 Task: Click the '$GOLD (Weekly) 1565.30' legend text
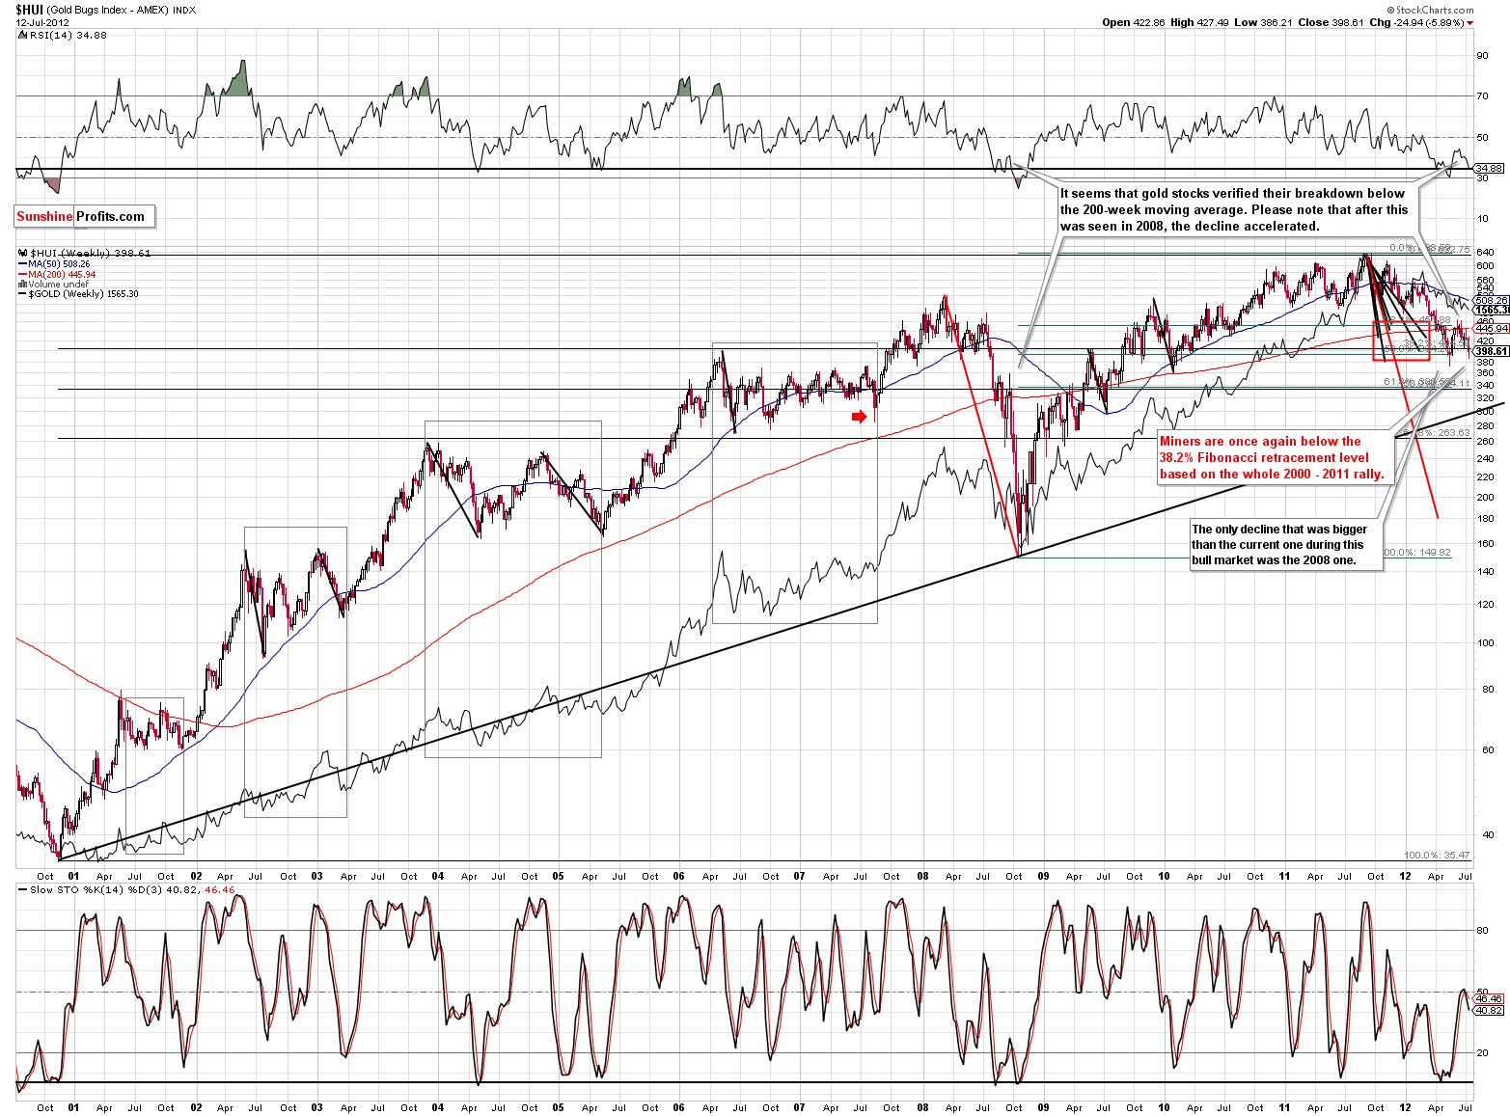[x=83, y=294]
